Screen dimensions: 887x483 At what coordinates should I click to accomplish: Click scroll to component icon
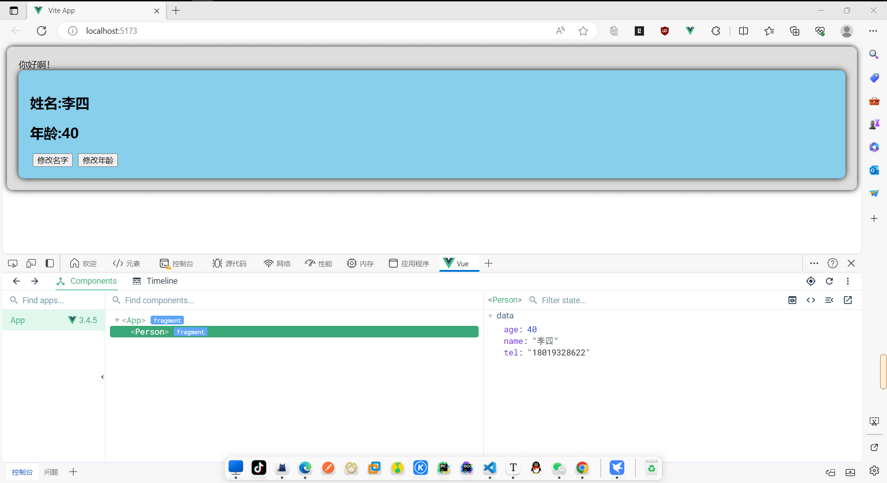pyautogui.click(x=792, y=300)
